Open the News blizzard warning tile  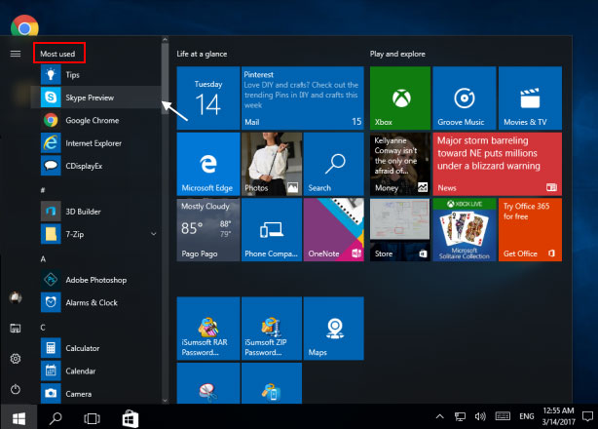498,164
